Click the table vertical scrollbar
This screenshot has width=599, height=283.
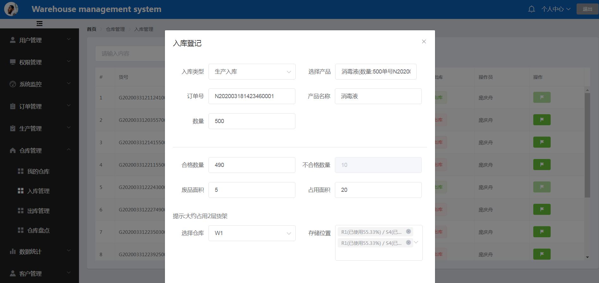[x=587, y=145]
